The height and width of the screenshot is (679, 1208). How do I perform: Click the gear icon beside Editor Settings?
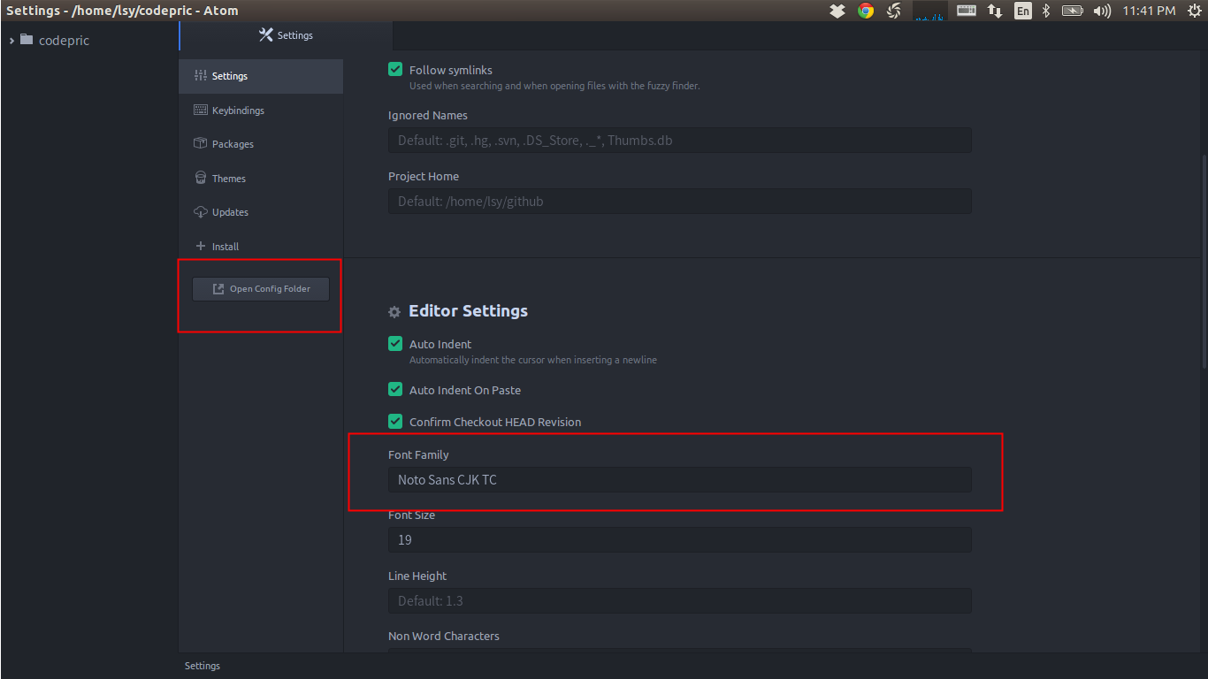point(394,311)
